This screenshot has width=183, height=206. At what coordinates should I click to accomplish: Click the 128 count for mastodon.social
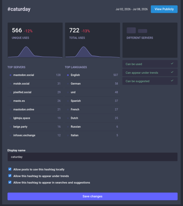[x=58, y=75]
